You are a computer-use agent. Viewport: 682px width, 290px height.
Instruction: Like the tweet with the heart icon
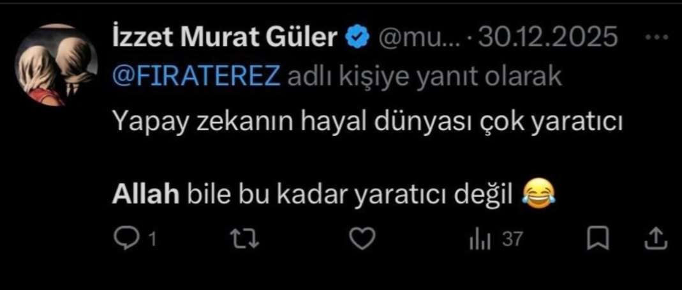click(363, 240)
